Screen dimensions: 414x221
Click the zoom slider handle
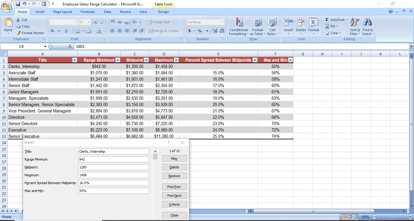[392, 217]
